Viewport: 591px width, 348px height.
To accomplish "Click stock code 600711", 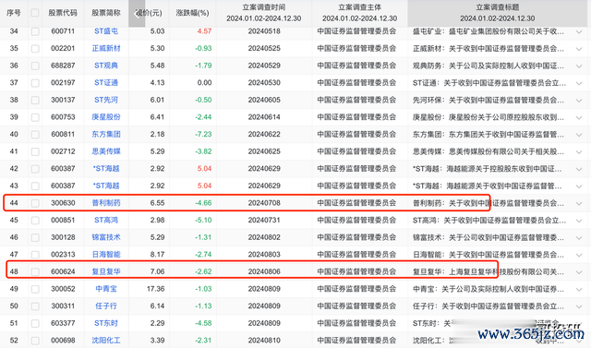I will pyautogui.click(x=63, y=31).
